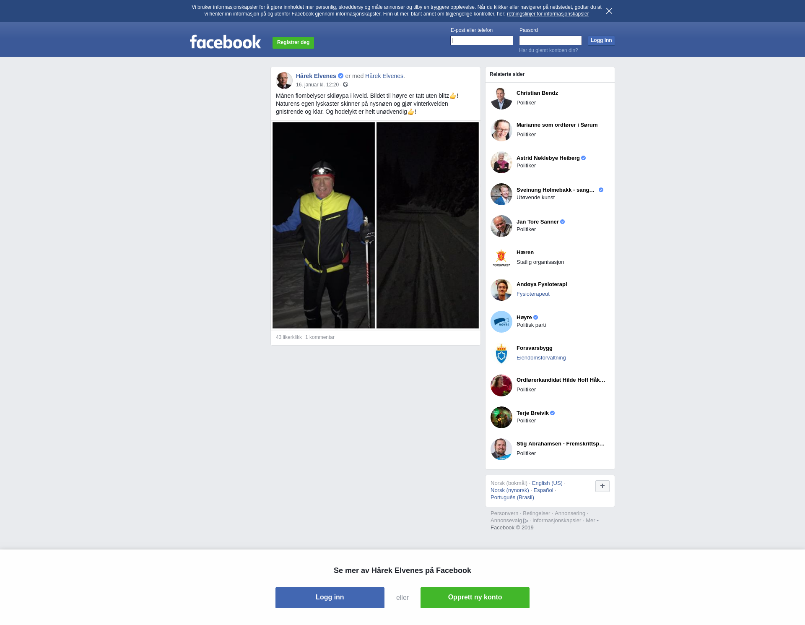Open Andøya Fysioterapi page name
Screen dimensions: 805x625
click(x=542, y=284)
